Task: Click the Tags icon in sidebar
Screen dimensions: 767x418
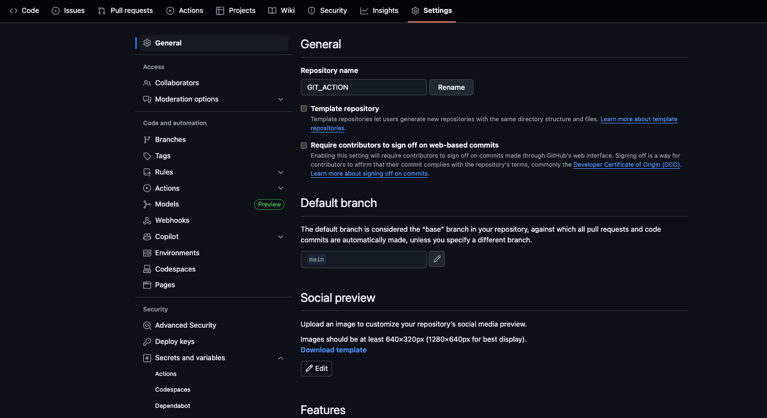Action: pyautogui.click(x=146, y=155)
